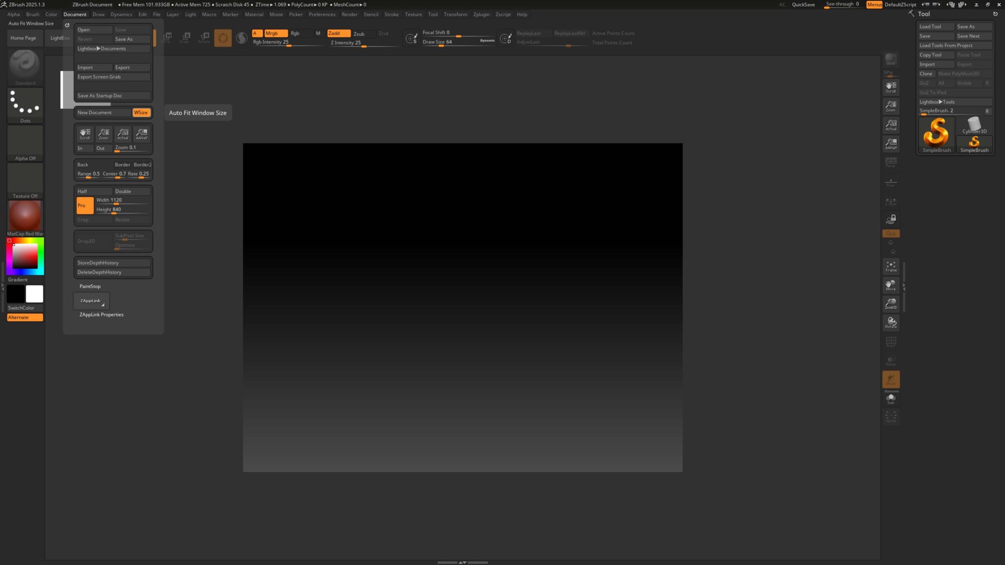Toggle the Menus button in title bar

point(874,4)
